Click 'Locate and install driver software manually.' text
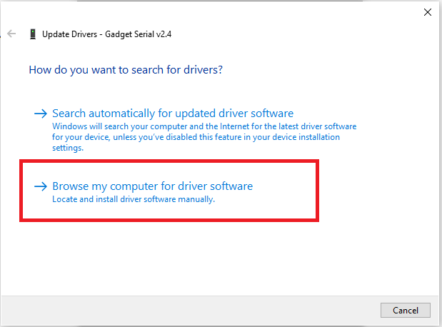Image resolution: width=442 pixels, height=327 pixels. coord(134,199)
